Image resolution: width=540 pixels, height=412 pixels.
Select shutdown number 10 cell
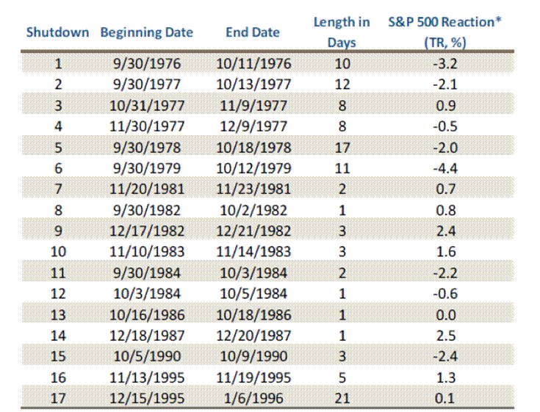58,252
